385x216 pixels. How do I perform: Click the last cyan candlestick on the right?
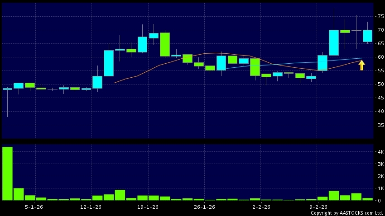point(367,36)
